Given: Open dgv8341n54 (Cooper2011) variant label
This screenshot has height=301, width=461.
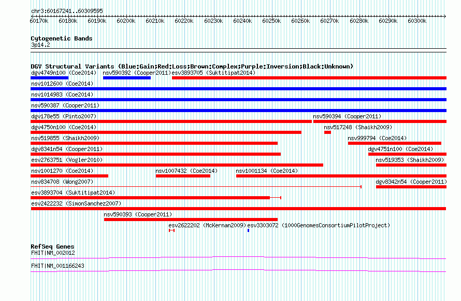Looking at the screenshot, I should [67, 149].
